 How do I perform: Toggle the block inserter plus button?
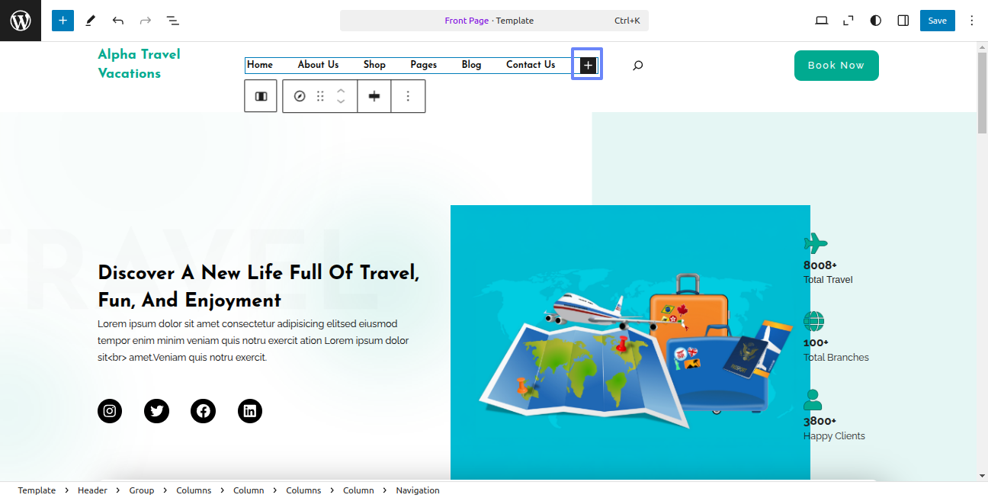tap(63, 21)
